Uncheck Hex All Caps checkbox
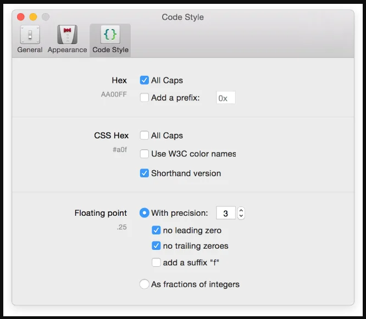This screenshot has height=319, width=366. (144, 80)
